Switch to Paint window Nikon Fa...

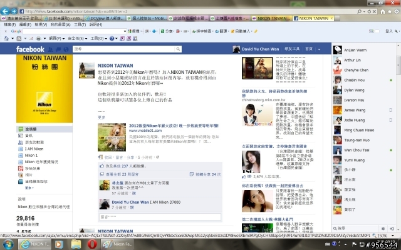coord(117,244)
